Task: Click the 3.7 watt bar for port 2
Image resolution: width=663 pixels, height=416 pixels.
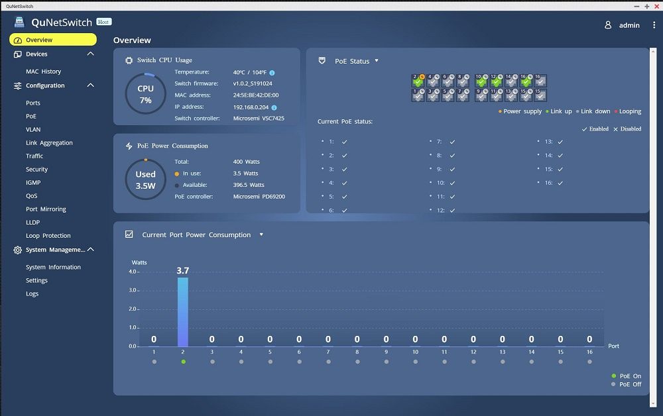Action: [x=183, y=312]
